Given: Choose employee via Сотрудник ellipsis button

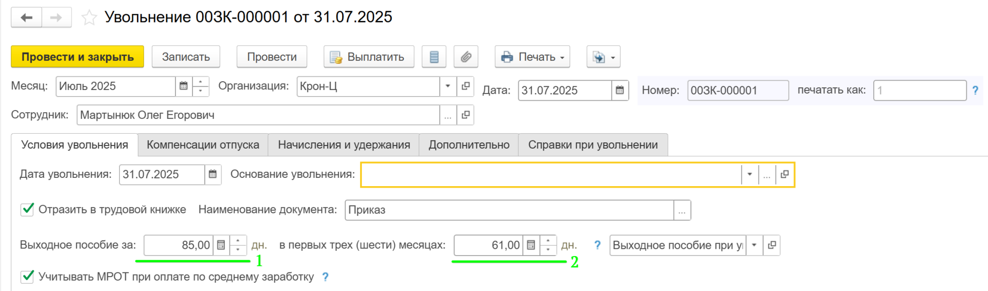Looking at the screenshot, I should (x=448, y=115).
